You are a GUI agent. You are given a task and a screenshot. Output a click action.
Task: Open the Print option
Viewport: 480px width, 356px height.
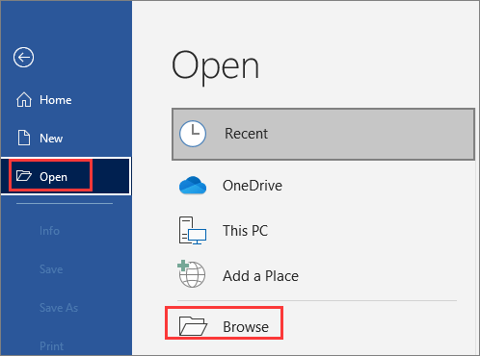pyautogui.click(x=51, y=346)
